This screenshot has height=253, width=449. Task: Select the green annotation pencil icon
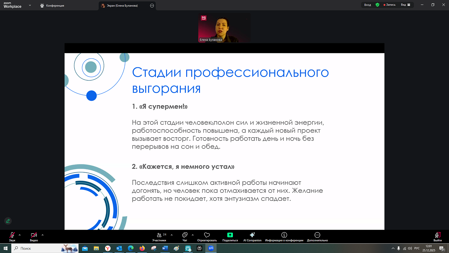8,221
